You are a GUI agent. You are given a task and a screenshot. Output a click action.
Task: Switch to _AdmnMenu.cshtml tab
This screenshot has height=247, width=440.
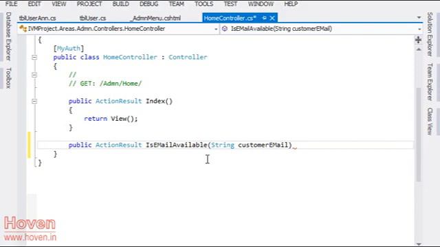pyautogui.click(x=156, y=19)
